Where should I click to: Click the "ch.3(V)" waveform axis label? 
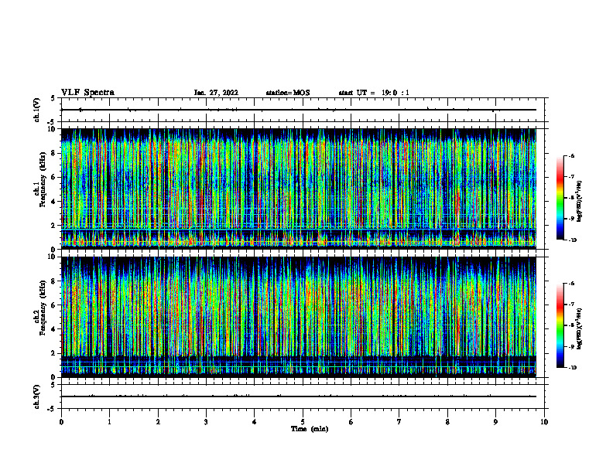36,396
